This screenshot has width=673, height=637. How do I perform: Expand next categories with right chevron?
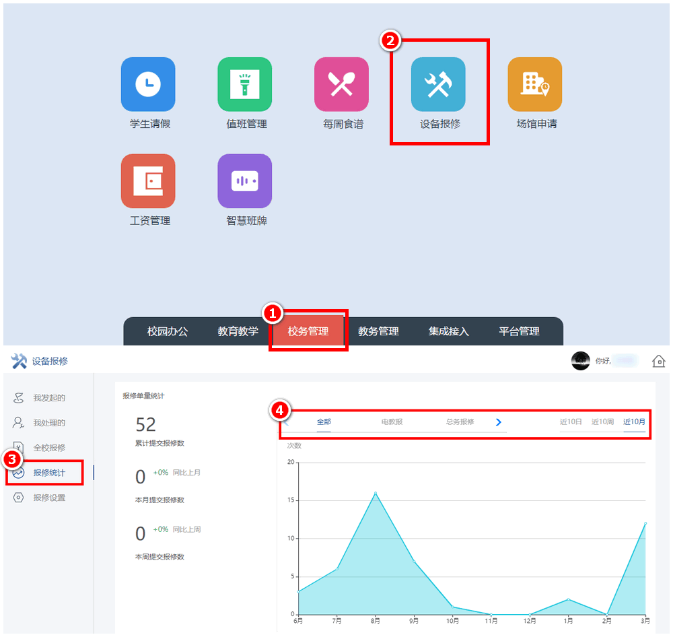[499, 422]
